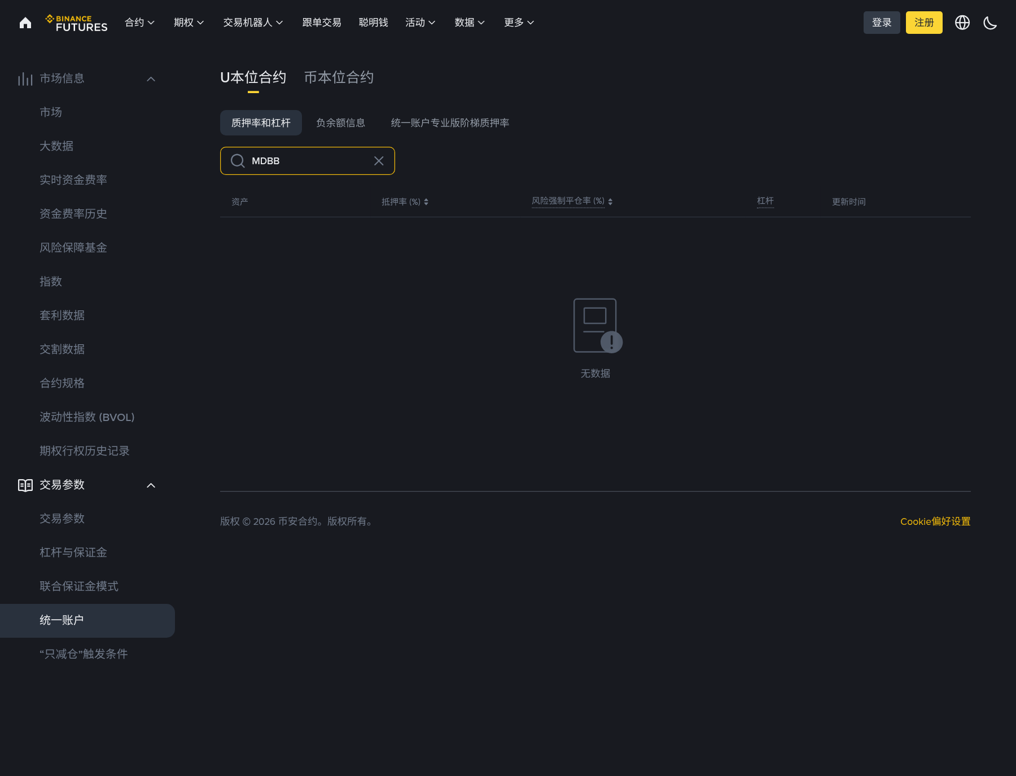1016x776 pixels.
Task: Click the search magnifier icon
Action: pyautogui.click(x=238, y=161)
